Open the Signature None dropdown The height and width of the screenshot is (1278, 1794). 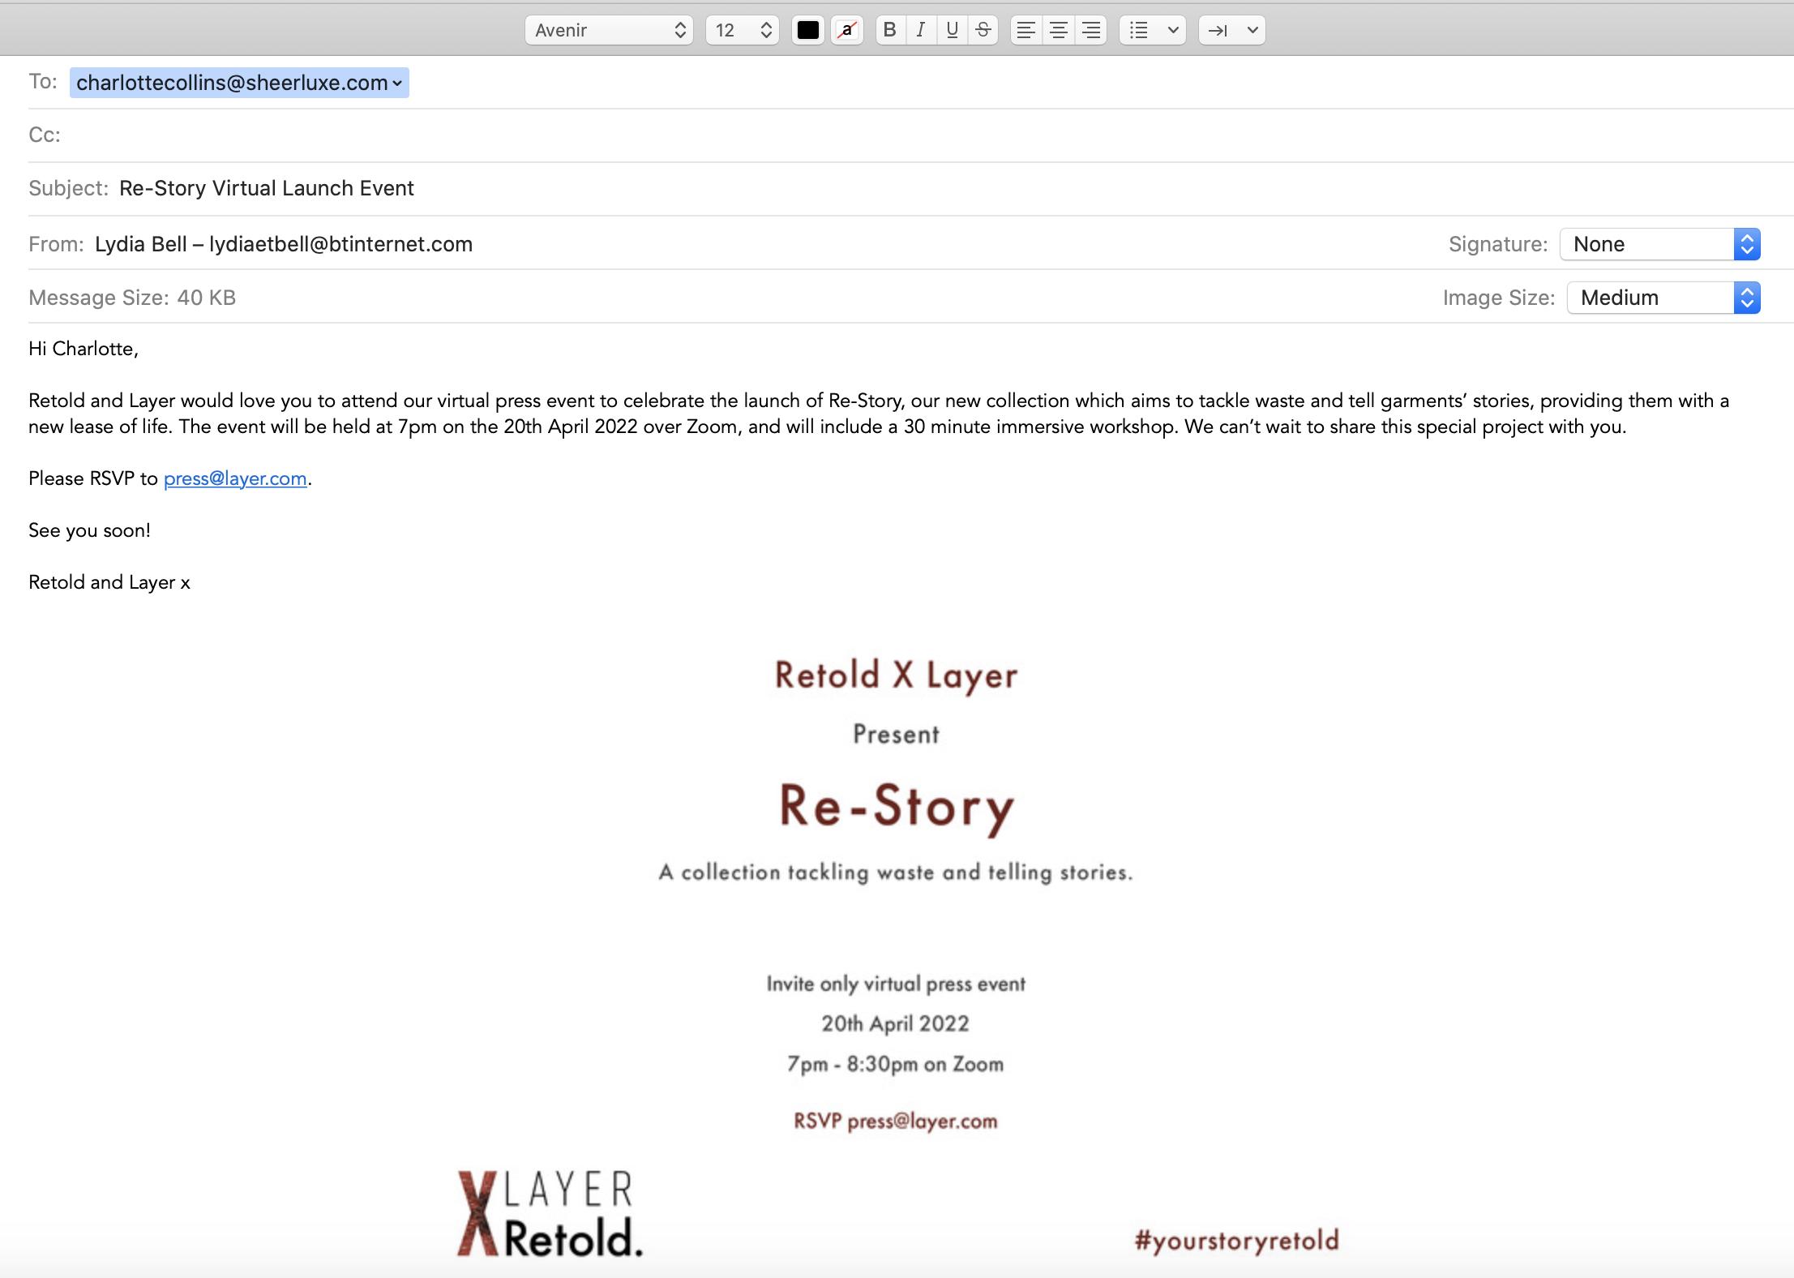click(1659, 244)
